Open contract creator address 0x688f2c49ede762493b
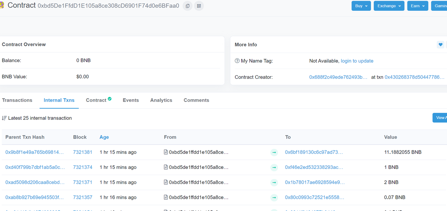447x211 pixels. 338,77
